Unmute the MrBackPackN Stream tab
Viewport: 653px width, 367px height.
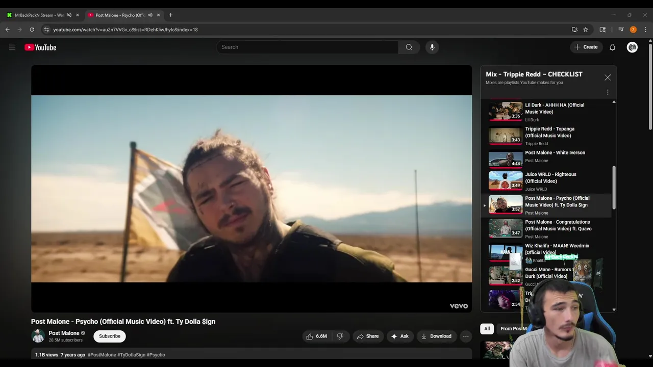[x=69, y=15]
